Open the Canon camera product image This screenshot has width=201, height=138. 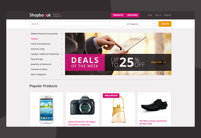pos(83,105)
